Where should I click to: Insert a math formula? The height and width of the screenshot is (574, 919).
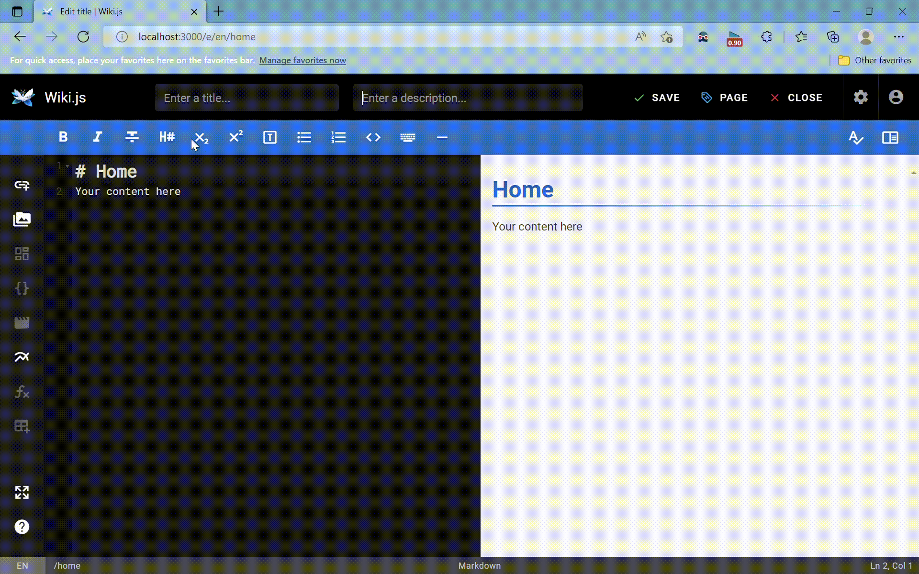pyautogui.click(x=22, y=392)
